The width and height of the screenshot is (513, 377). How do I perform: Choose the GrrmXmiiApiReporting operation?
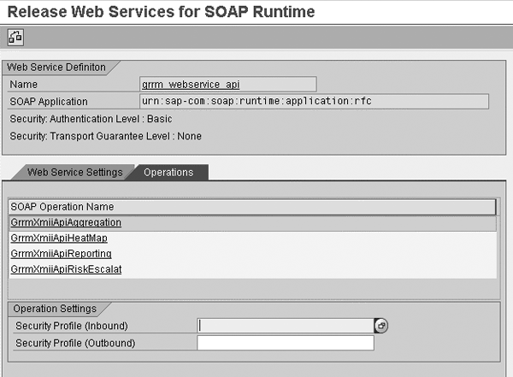(x=61, y=254)
